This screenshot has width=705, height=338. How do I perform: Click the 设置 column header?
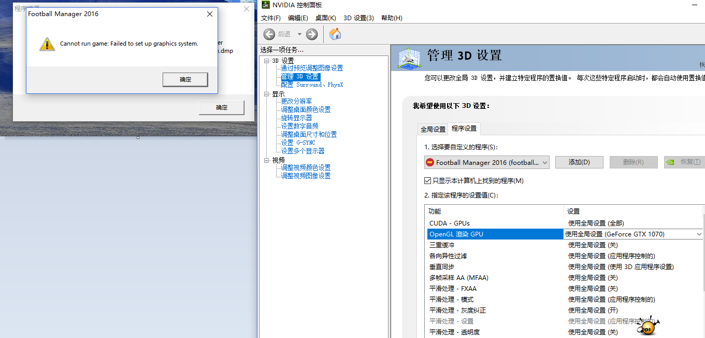point(633,212)
